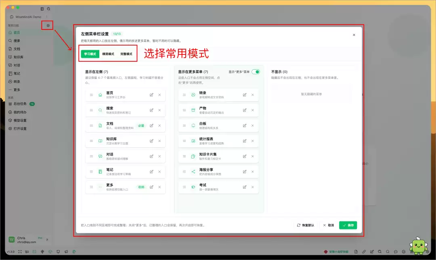Click drag handle icon of 知识库 row
This screenshot has height=260, width=436.
click(x=91, y=141)
